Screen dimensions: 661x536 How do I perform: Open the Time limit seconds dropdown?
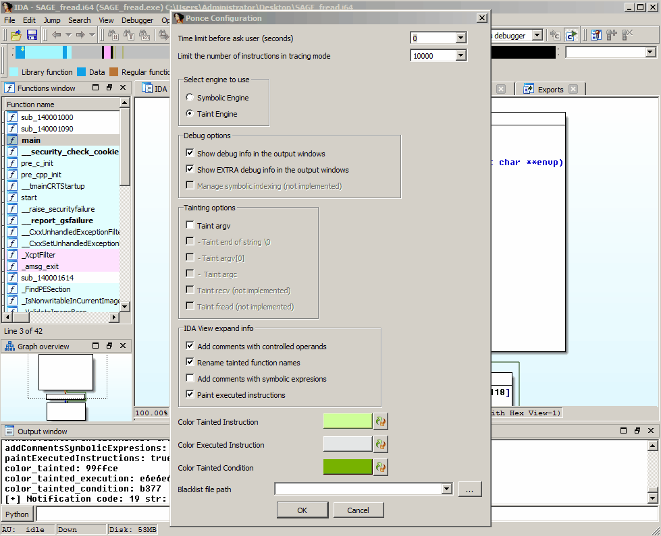click(x=460, y=38)
